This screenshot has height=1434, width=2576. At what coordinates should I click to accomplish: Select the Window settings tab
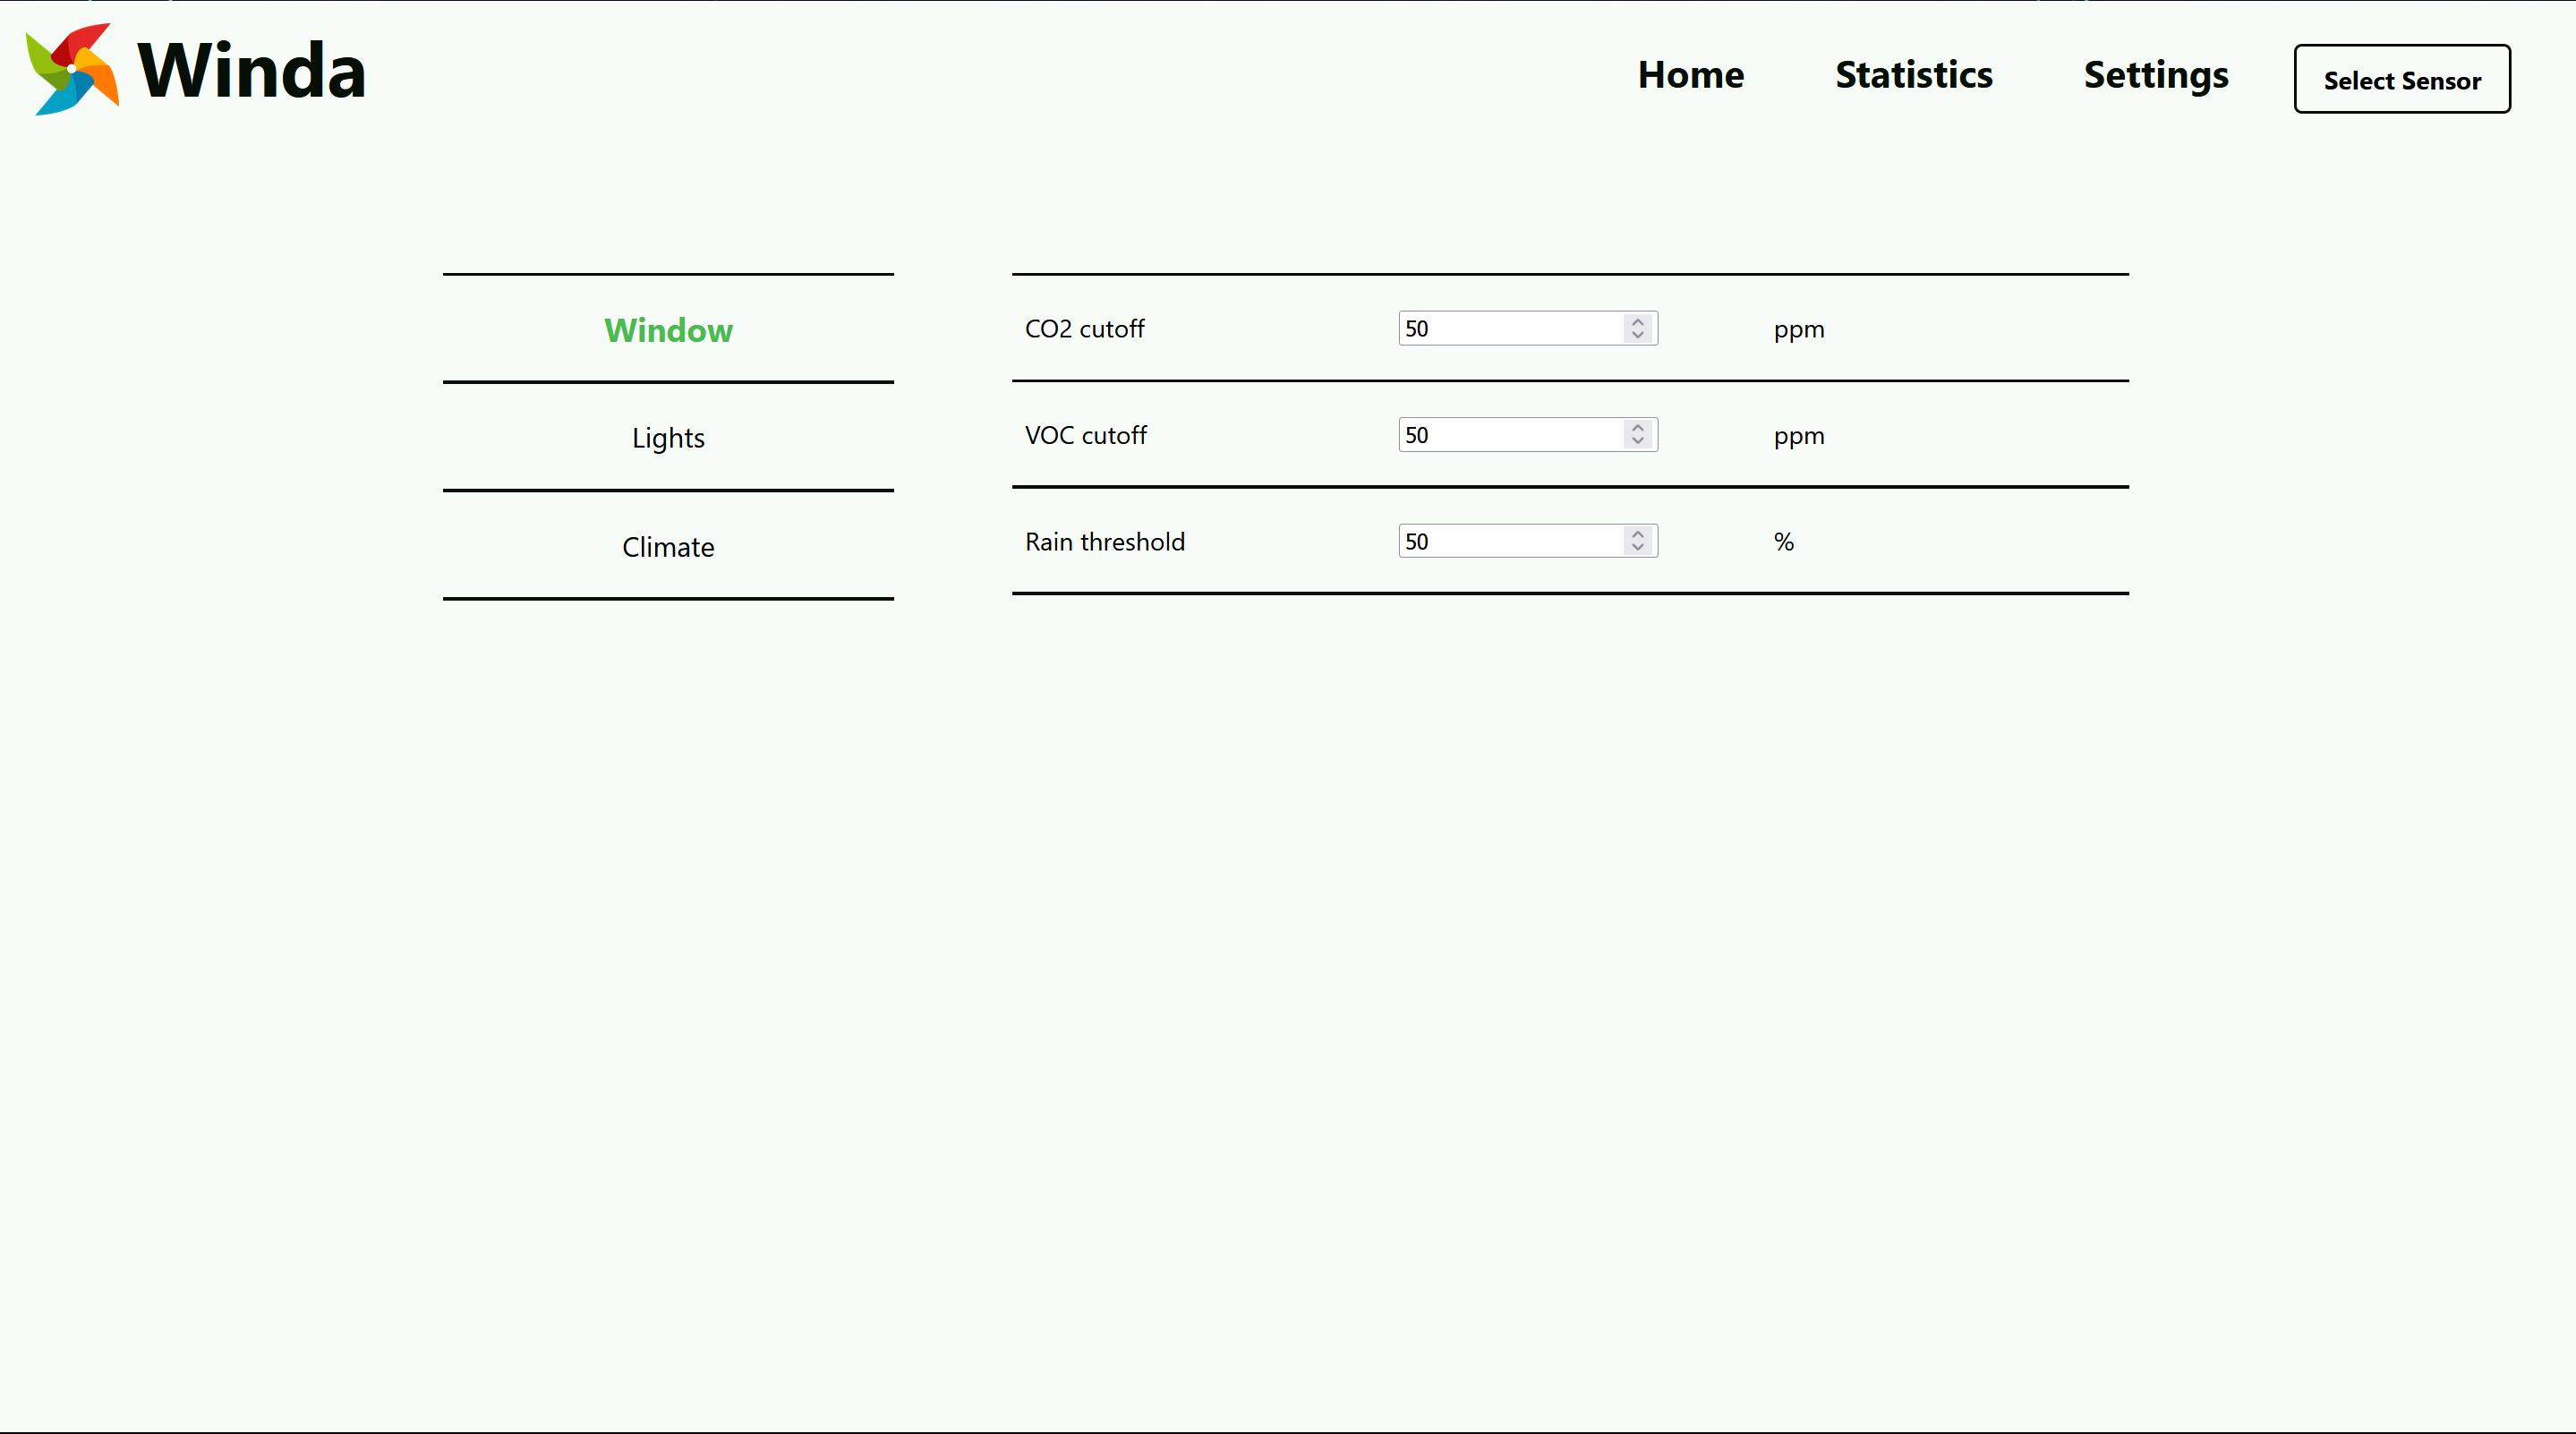point(668,330)
